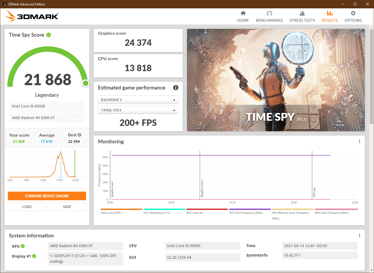Click the 3DMark logo
The width and height of the screenshot is (374, 273).
coord(32,16)
